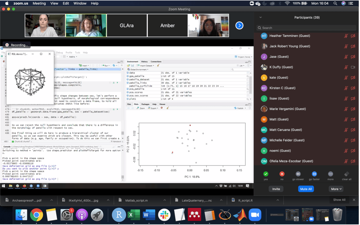Toggle Ofelia Meza-Escobar's microphone mute icon
Viewport: 360px width, 225px height.
pos(346,161)
